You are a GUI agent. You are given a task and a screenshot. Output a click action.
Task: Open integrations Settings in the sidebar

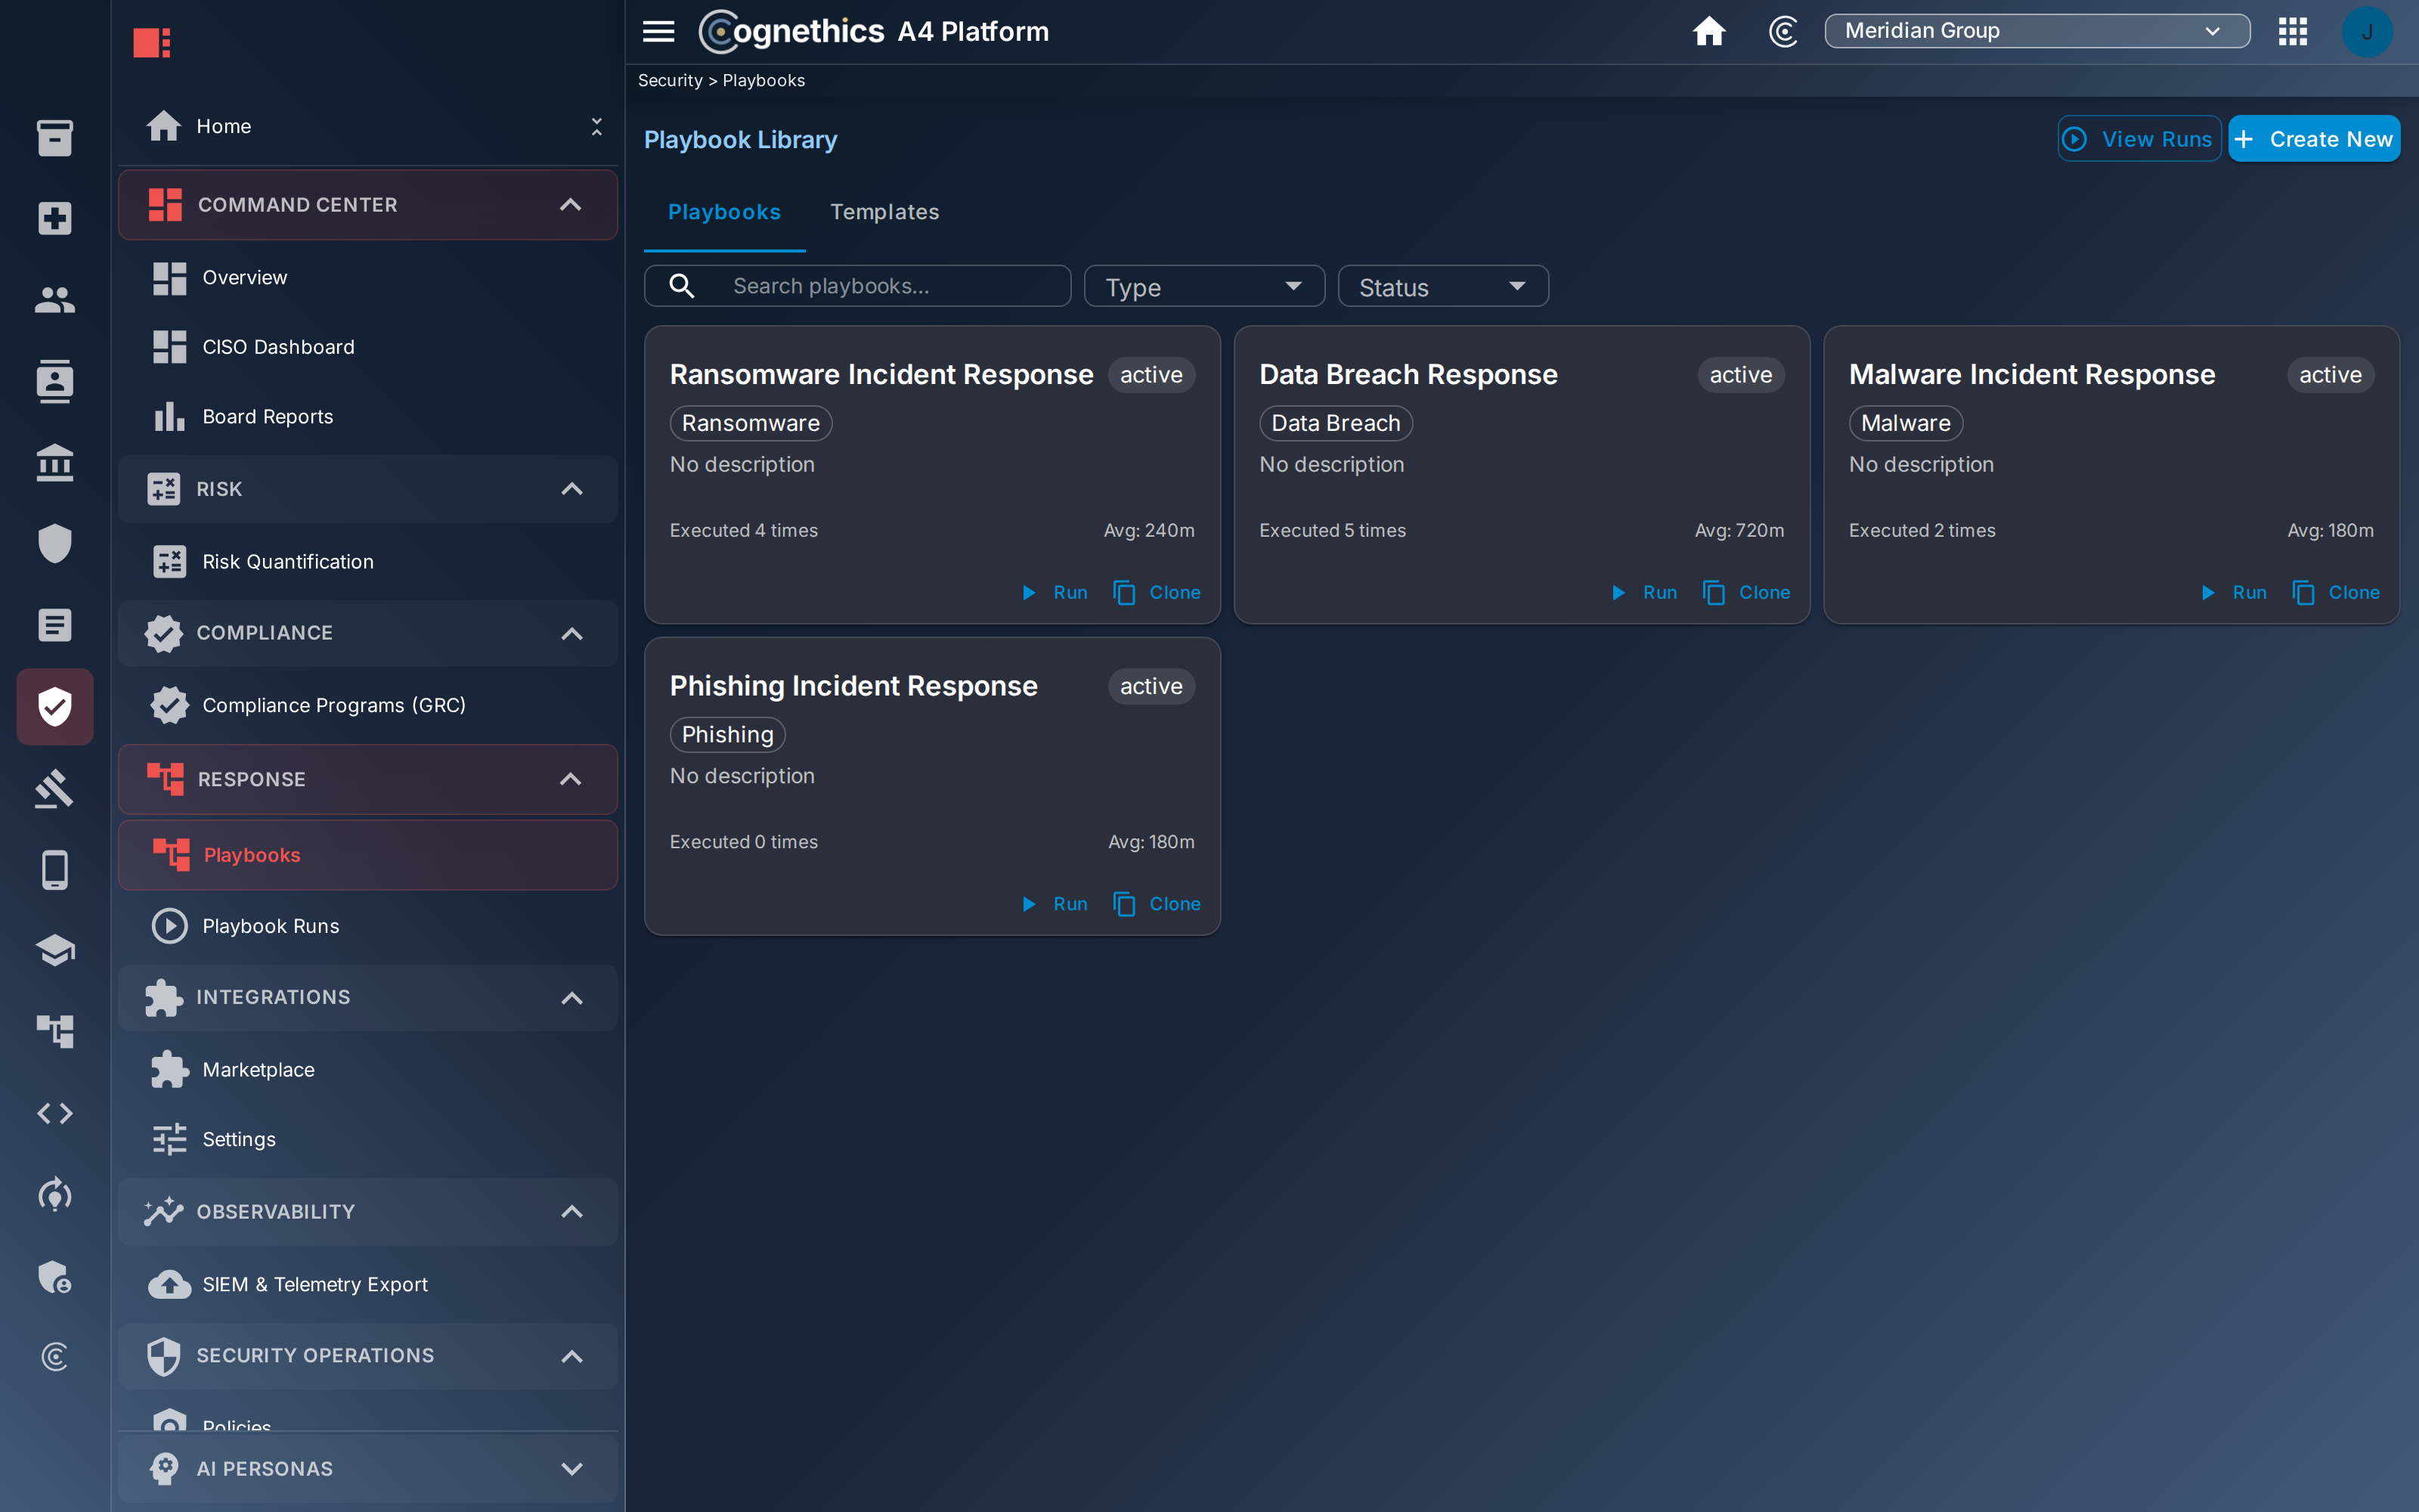[367, 1139]
